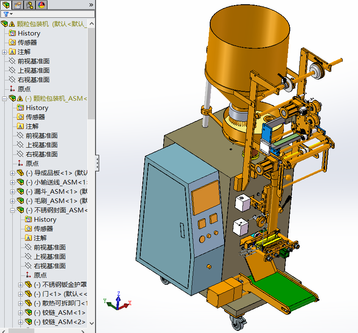Image resolution: width=358 pixels, height=333 pixels.
Task: Select 上视基准面 icon under 颗粒包装机_ASM
Action: (20, 145)
